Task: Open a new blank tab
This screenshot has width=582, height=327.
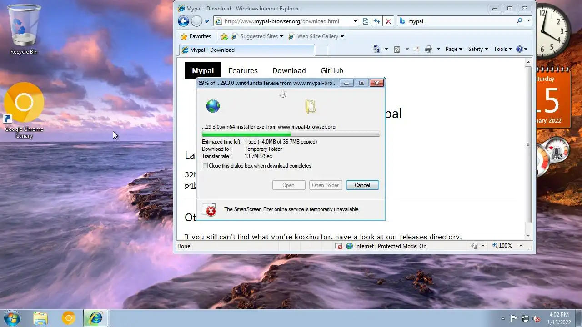Action: point(321,50)
